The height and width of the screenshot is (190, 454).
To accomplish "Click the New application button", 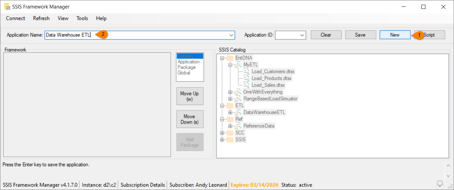I will (395, 35).
